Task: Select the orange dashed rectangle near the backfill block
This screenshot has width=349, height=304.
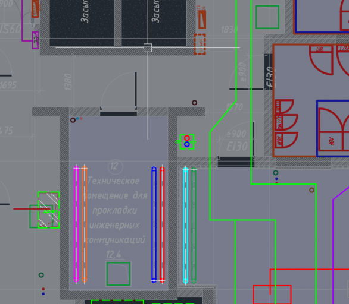Action: coord(200,44)
